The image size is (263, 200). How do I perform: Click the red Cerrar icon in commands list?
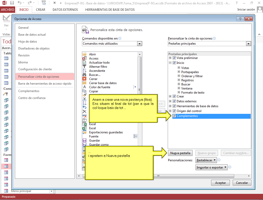click(x=84, y=79)
